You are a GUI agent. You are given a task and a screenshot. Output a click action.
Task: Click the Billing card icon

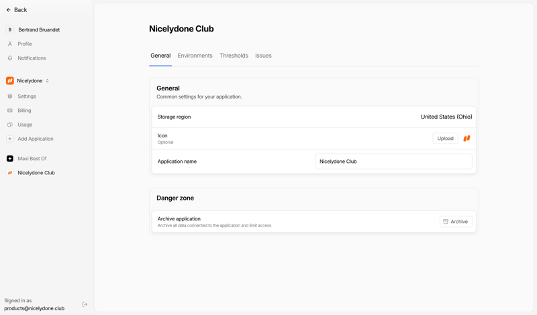tap(10, 111)
